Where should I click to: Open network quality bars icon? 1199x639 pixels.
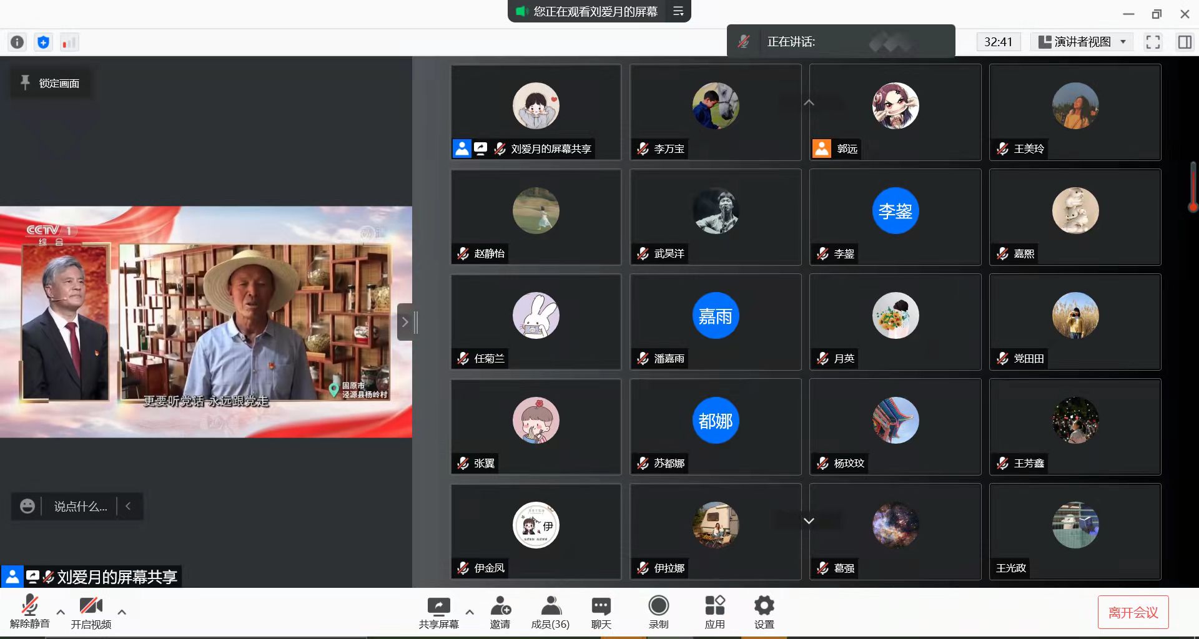click(69, 42)
